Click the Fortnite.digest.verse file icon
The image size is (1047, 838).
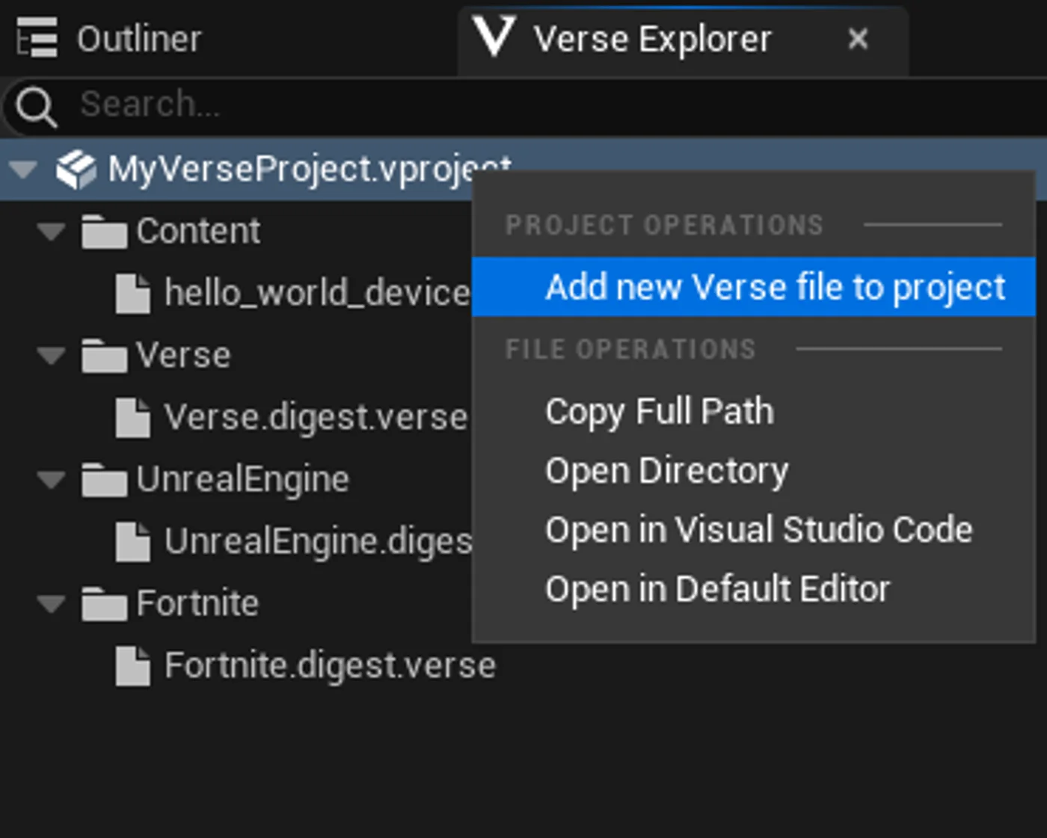133,665
